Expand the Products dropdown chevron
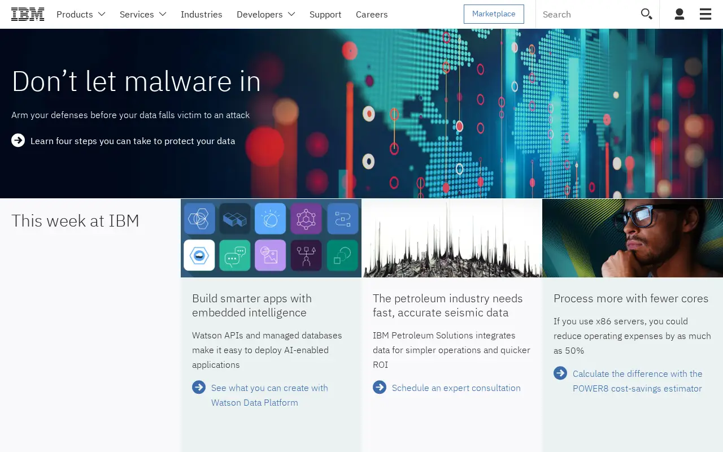The width and height of the screenshot is (723, 452). click(x=102, y=14)
